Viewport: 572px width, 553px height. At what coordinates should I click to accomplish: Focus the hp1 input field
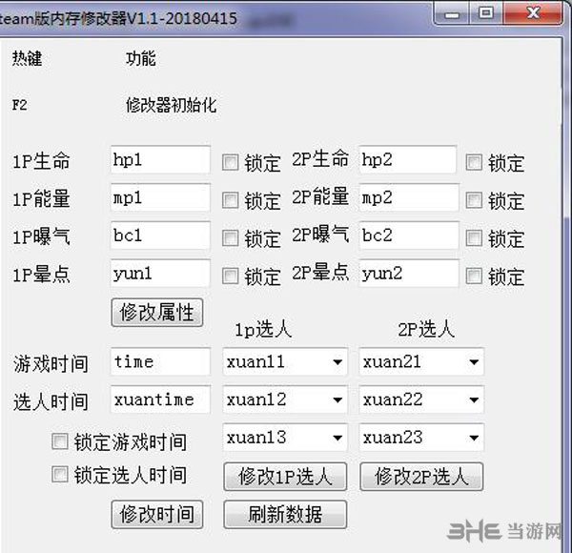tap(160, 160)
